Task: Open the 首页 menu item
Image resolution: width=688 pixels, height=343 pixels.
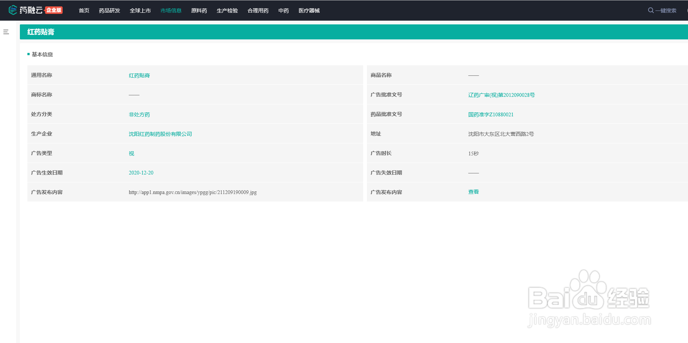Action: (84, 11)
